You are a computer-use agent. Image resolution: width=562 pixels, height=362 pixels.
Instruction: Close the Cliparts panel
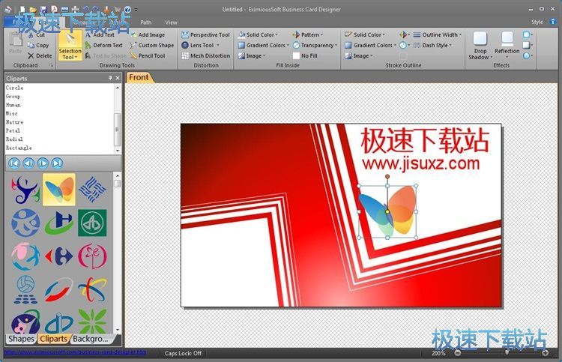(x=118, y=78)
